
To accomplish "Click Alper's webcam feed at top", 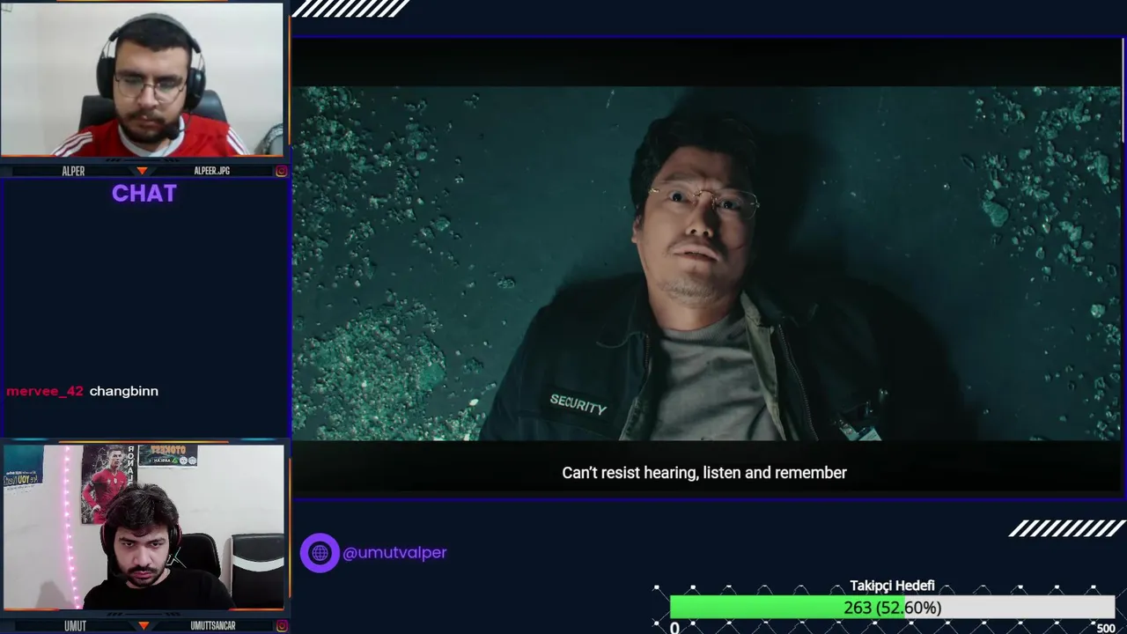I will (x=142, y=80).
